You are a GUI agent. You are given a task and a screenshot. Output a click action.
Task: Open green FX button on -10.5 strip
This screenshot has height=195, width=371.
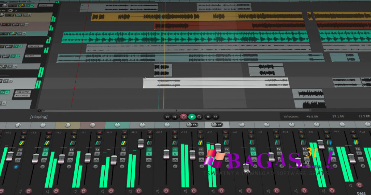pos(175,150)
